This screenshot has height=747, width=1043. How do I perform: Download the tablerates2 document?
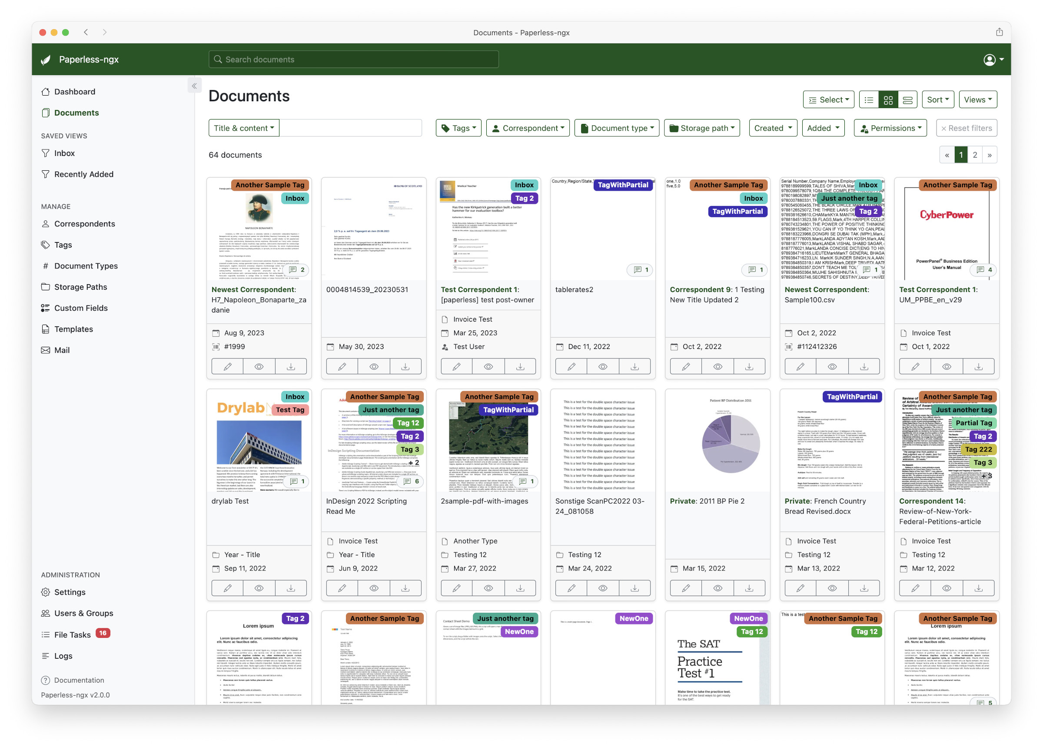coord(634,367)
